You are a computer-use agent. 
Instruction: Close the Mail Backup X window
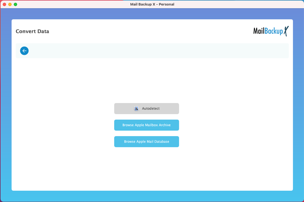(5, 4)
